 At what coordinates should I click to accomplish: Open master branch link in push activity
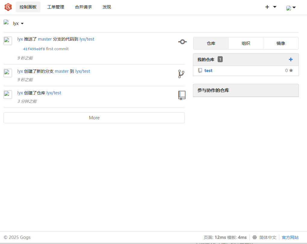click(45, 39)
